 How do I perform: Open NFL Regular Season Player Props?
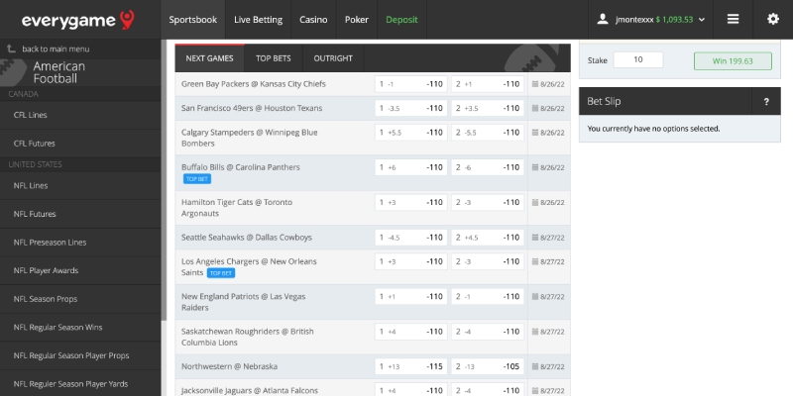tap(80, 355)
